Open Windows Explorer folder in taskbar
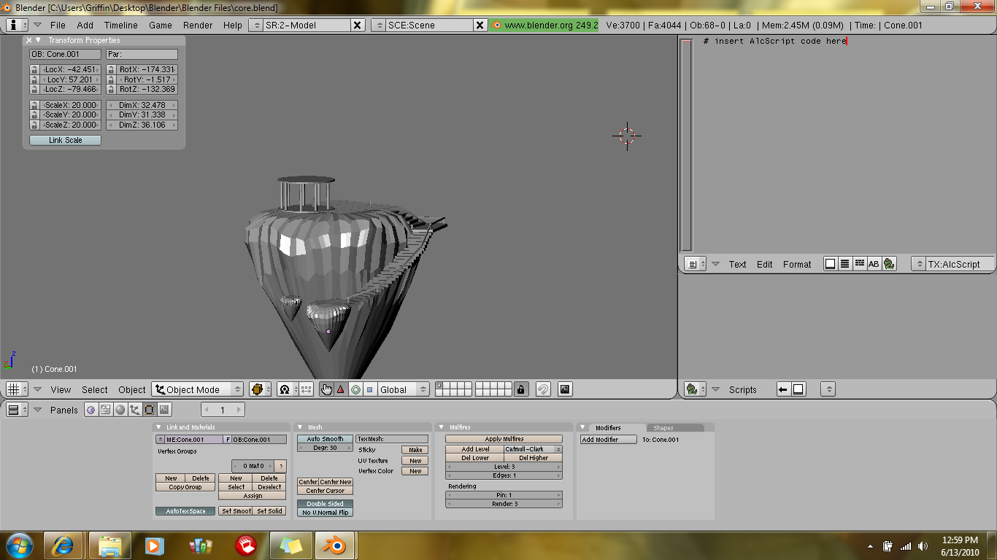 tap(110, 545)
